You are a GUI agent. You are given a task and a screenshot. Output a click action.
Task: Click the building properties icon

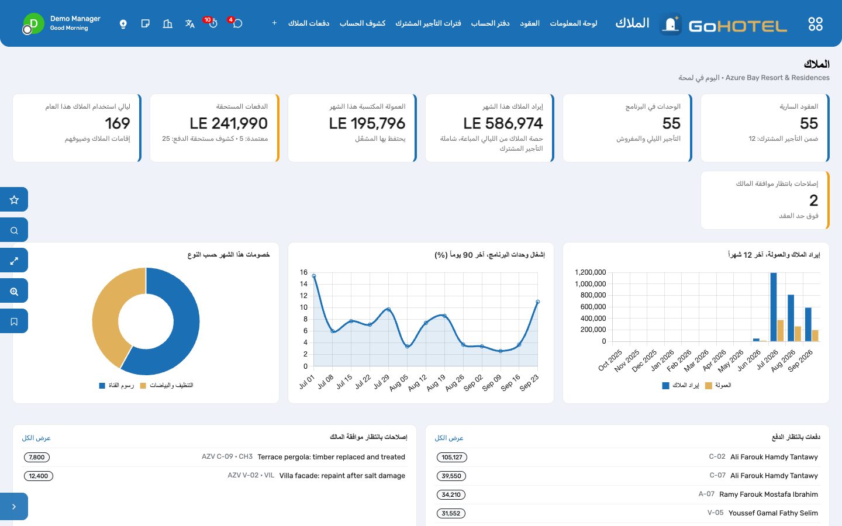(x=168, y=24)
